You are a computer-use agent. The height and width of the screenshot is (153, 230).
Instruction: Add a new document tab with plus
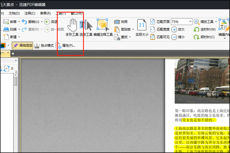pyautogui.click(x=13, y=54)
